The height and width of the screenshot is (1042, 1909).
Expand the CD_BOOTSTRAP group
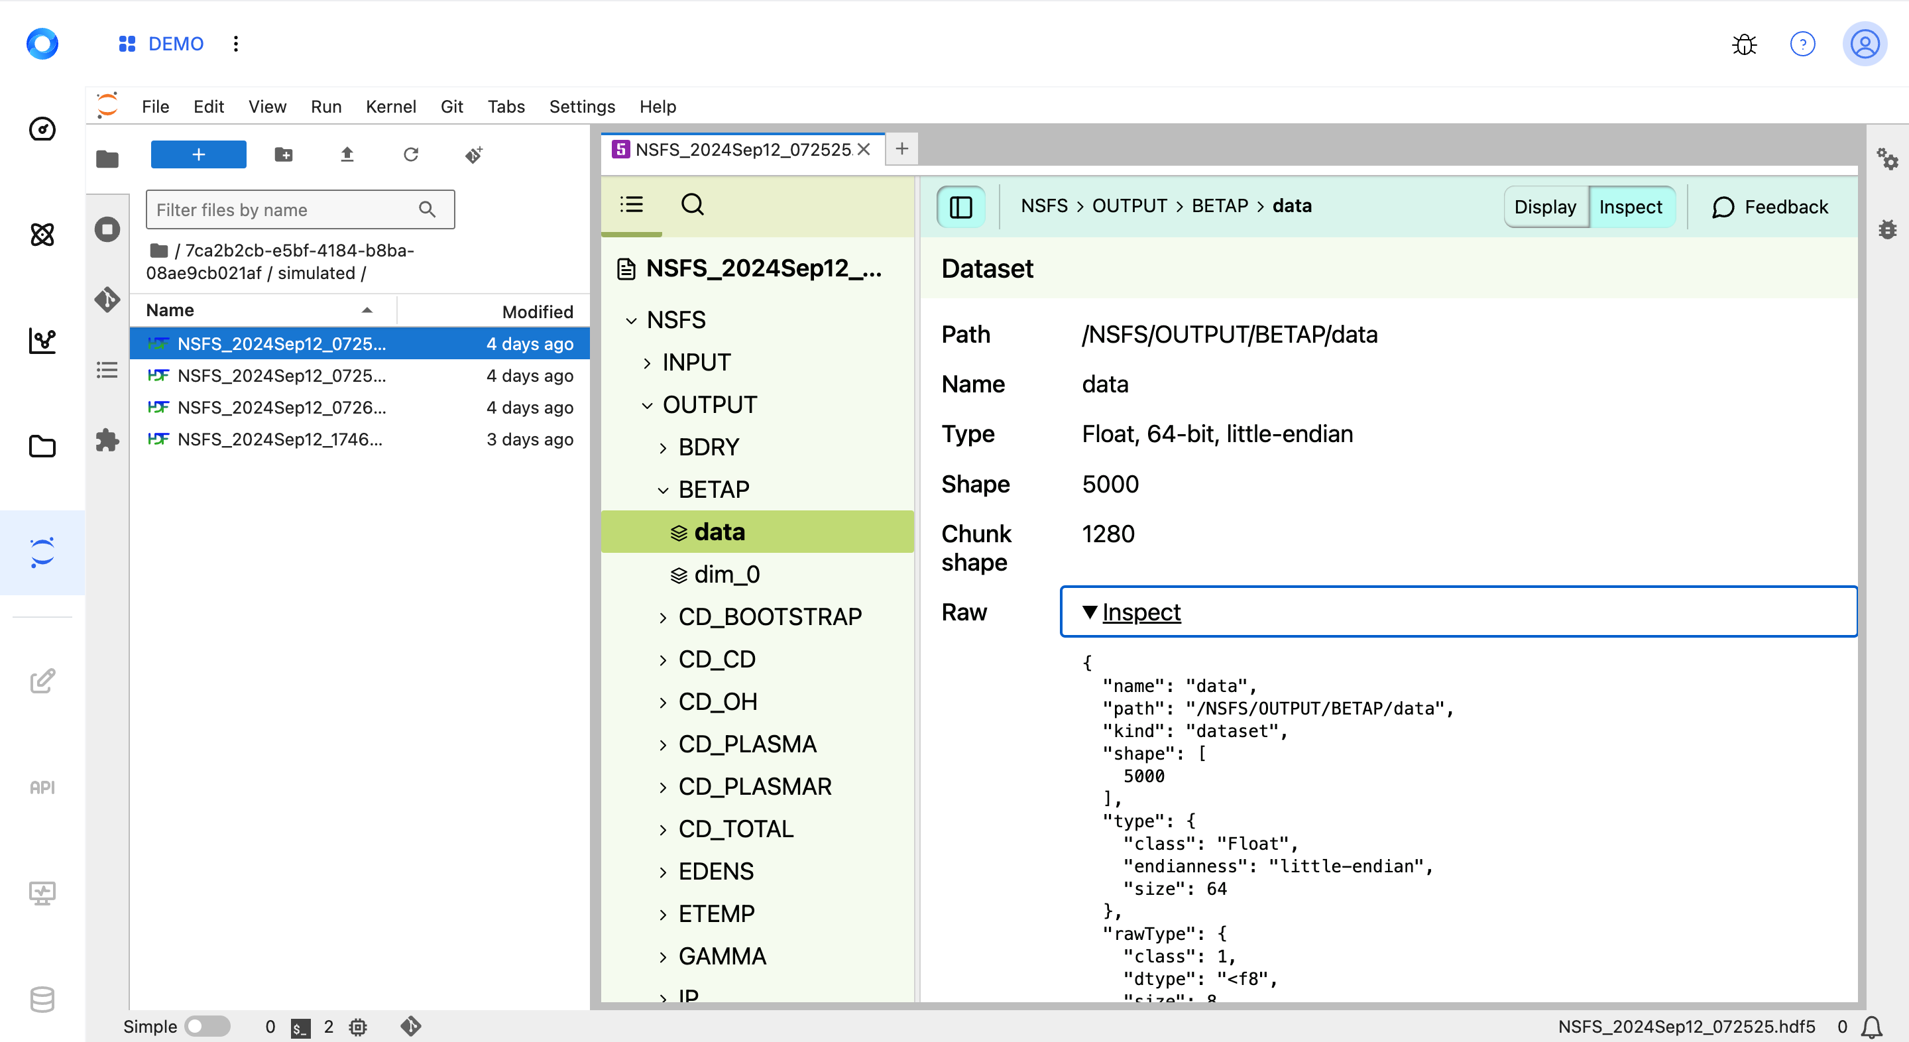tap(663, 616)
